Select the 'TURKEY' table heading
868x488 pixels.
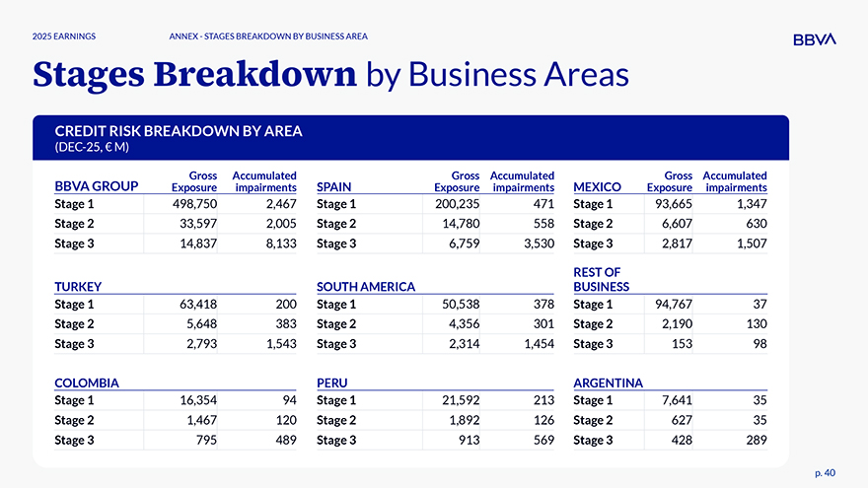78,287
